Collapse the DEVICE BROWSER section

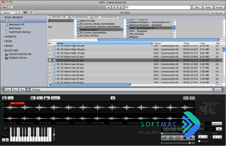(x=3, y=17)
